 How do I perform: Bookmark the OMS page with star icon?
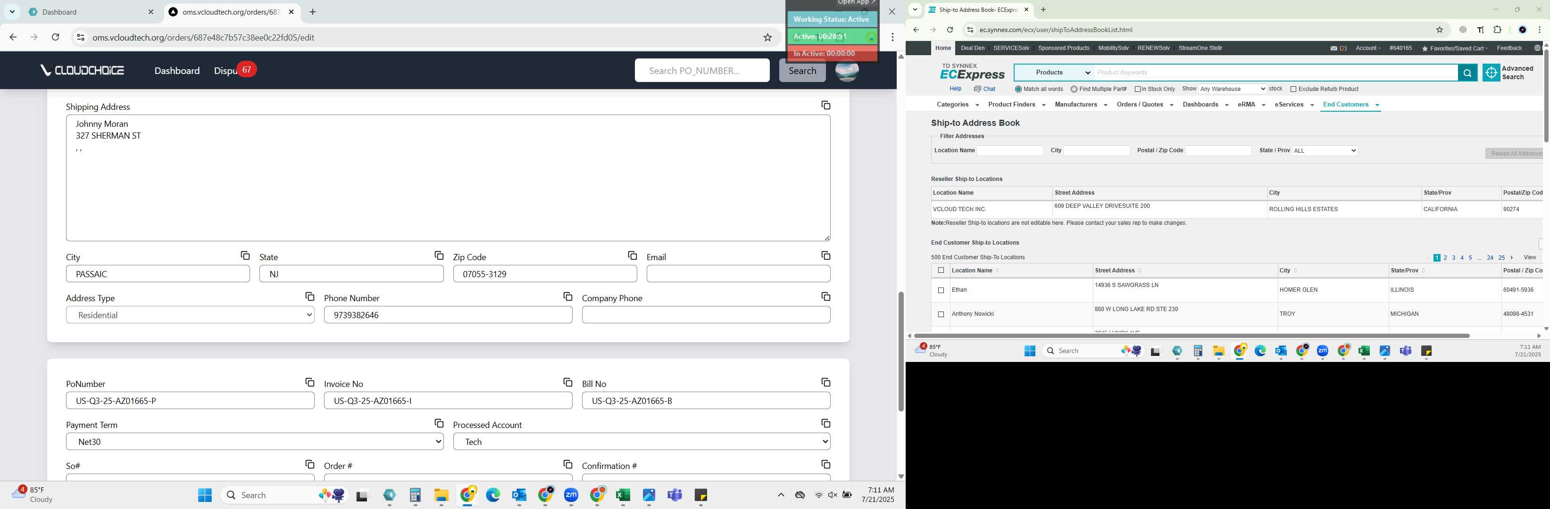pos(767,37)
